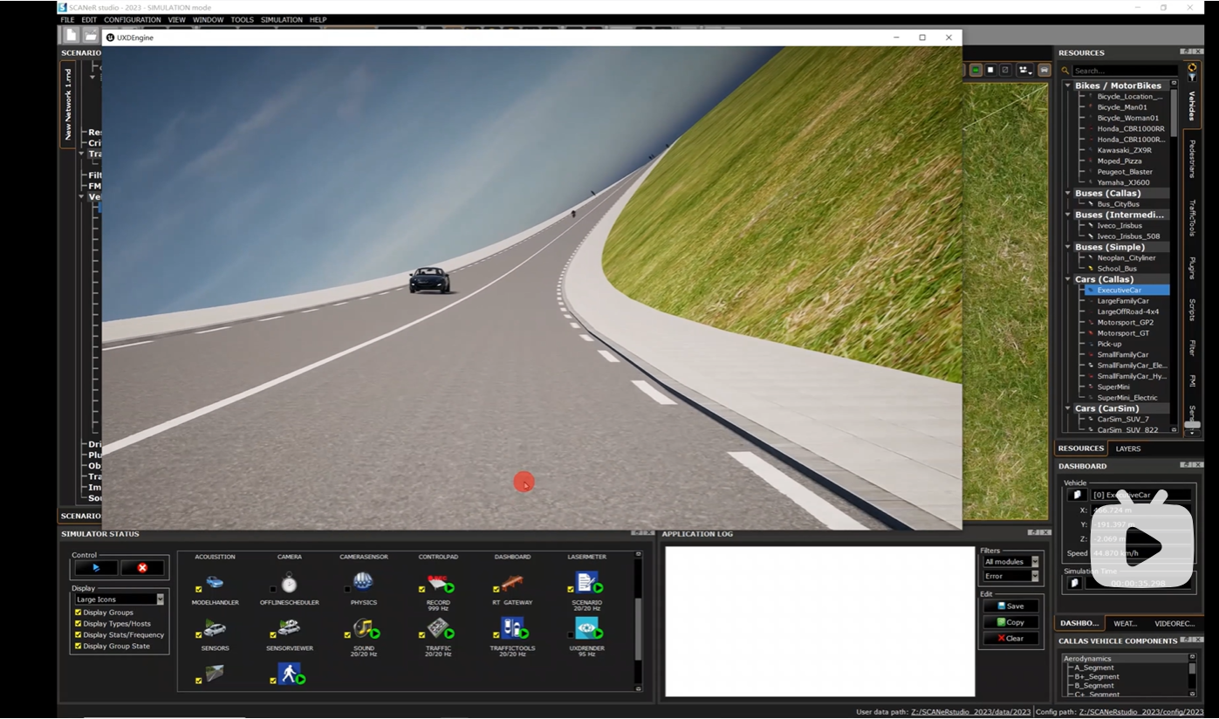Click the TRAFFICTOOLS module icon
Screen dimensions: 1219x719
coord(512,628)
